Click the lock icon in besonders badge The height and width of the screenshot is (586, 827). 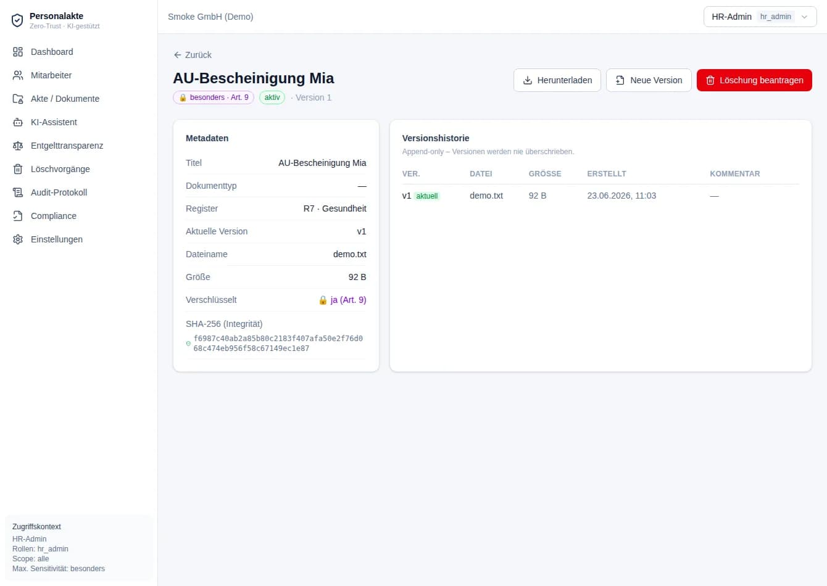[x=183, y=97]
